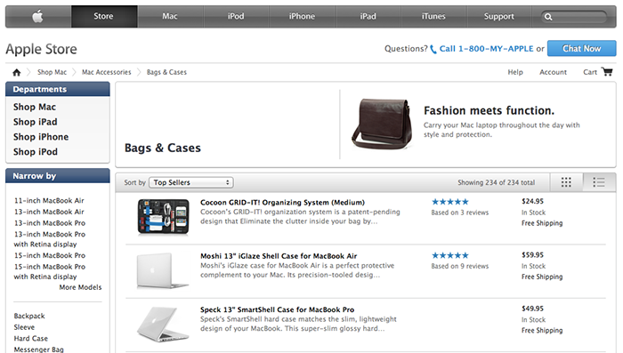This screenshot has height=353, width=623.
Task: Narrow by 15-inch MacBook Pro
Action: click(x=50, y=255)
